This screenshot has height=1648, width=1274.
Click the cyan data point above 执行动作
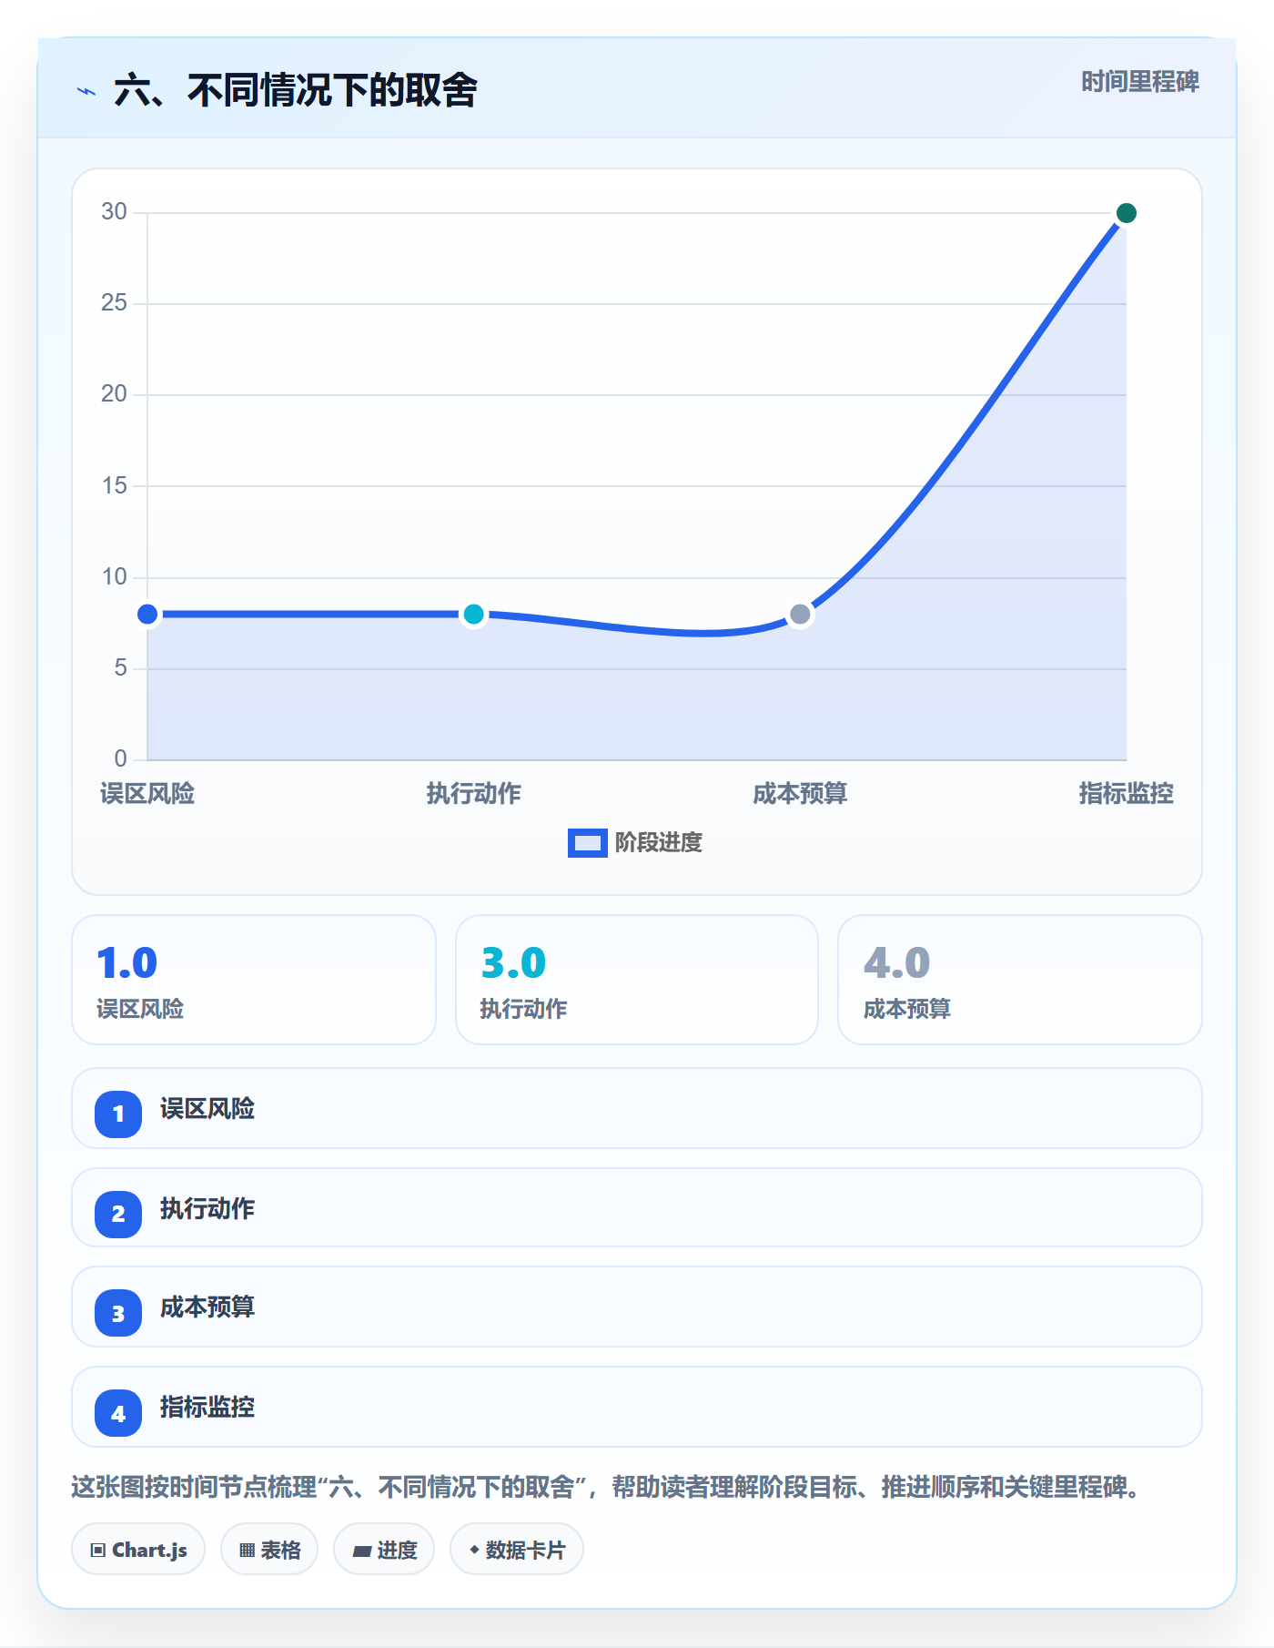[x=473, y=615]
